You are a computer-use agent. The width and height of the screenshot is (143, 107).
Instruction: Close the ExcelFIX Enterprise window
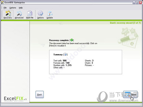pos(140,3)
